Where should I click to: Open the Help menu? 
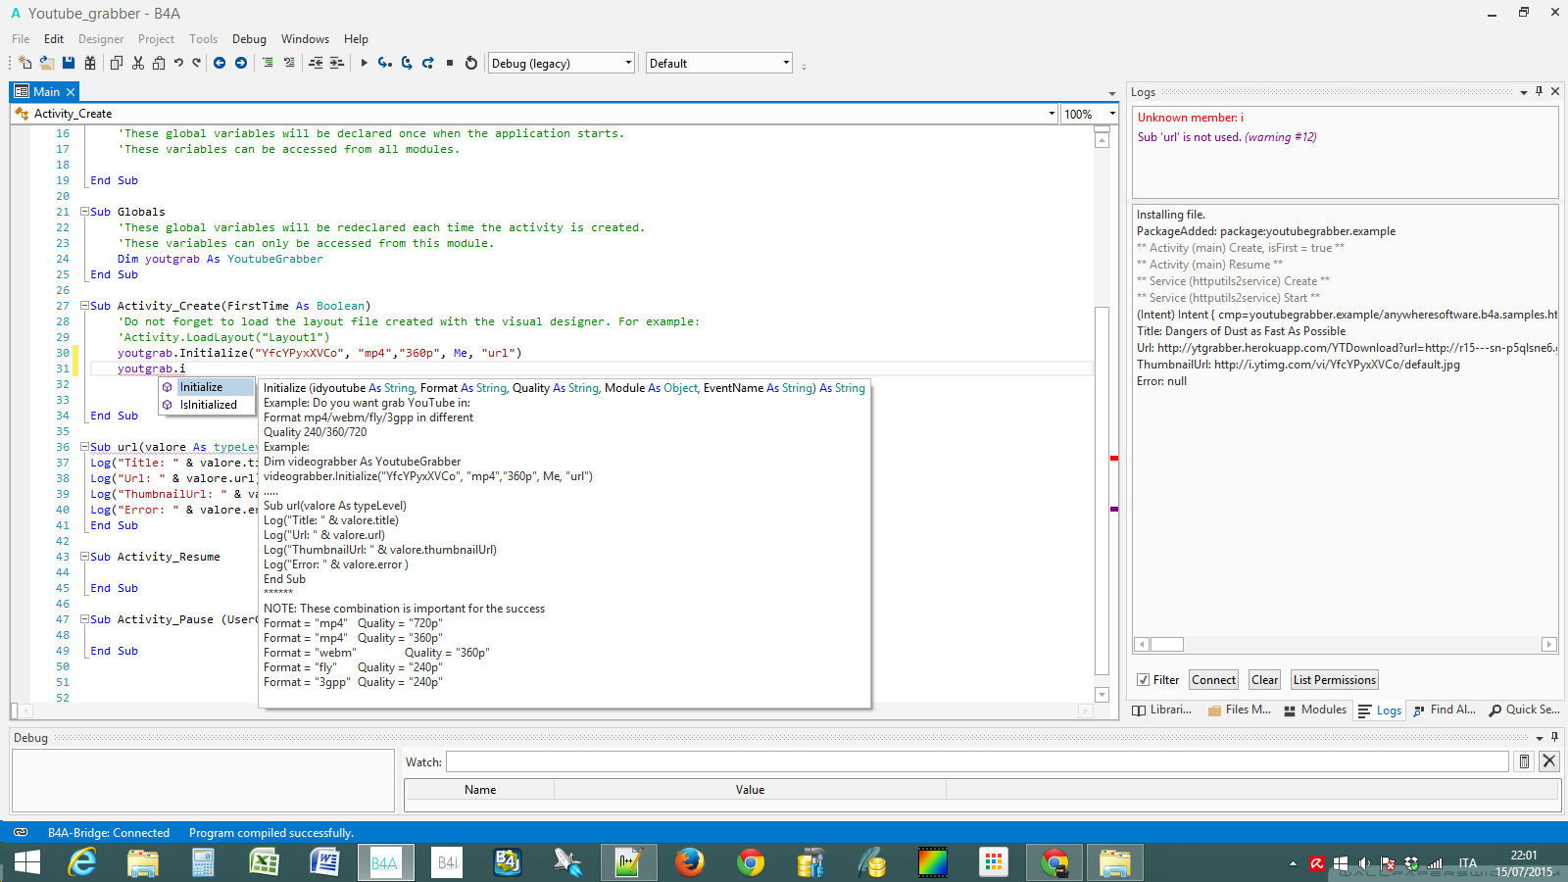tap(356, 39)
